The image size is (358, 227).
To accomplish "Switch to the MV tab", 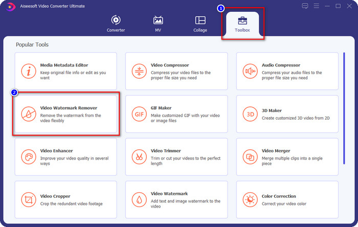I will click(159, 24).
